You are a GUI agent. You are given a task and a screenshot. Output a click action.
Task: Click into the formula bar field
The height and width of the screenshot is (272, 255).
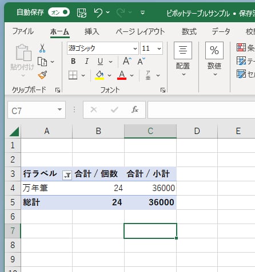click(201, 110)
